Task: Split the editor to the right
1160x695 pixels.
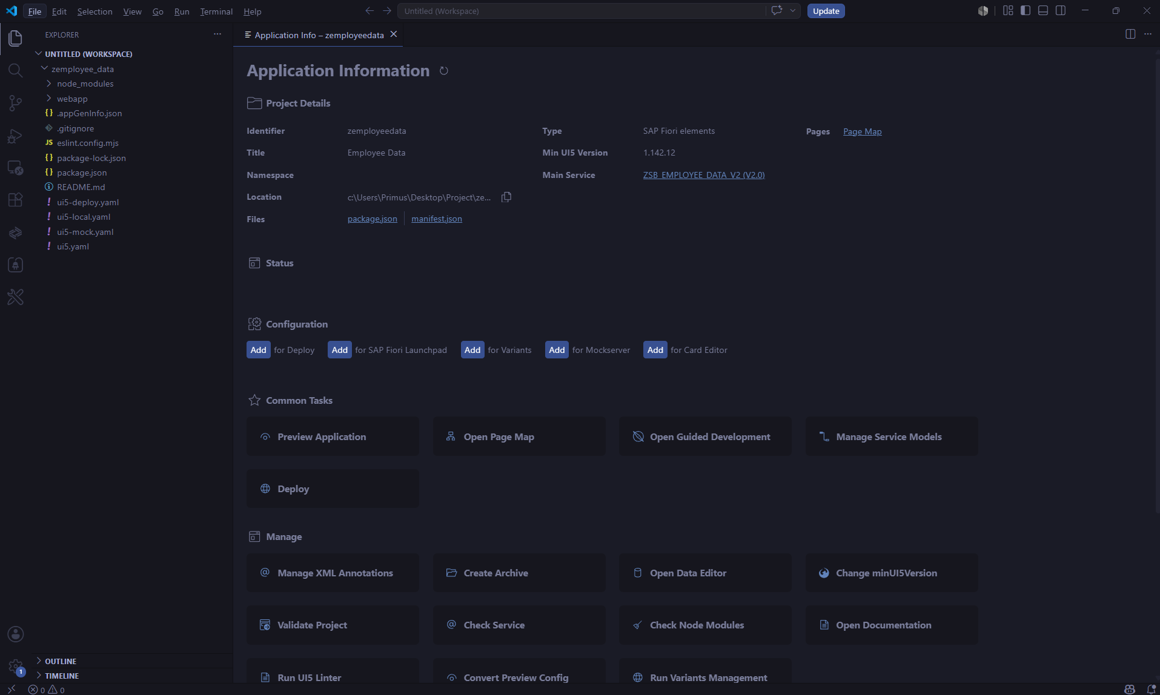Action: click(x=1130, y=35)
